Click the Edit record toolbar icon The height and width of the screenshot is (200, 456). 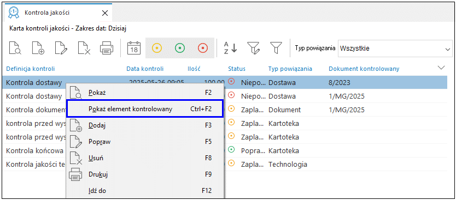[x=61, y=49]
